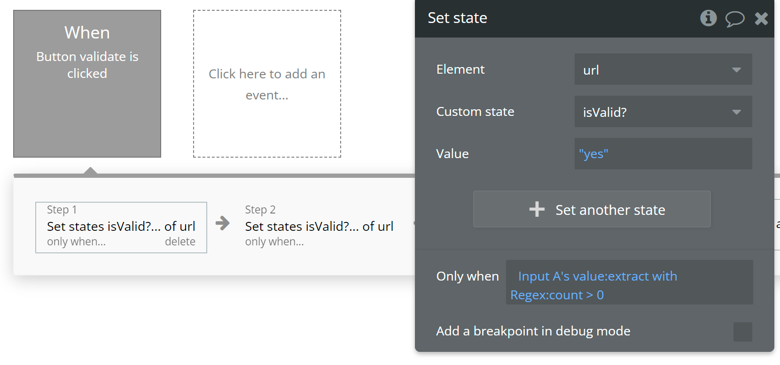Image resolution: width=780 pixels, height=365 pixels.
Task: Click the Element dropdown arrow
Action: pos(736,70)
